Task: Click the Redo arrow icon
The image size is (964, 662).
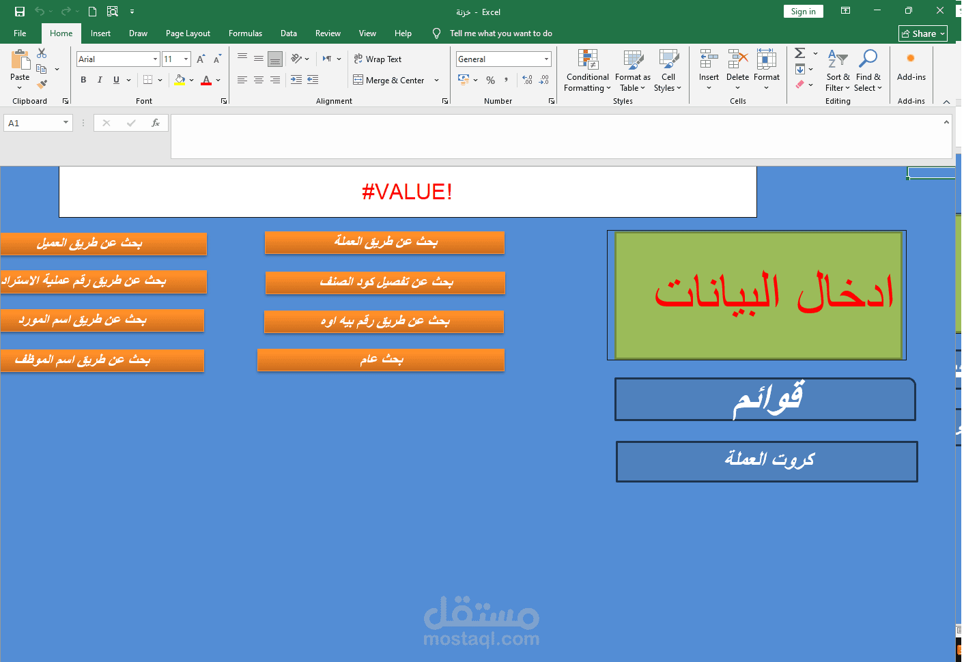Action: [x=66, y=12]
